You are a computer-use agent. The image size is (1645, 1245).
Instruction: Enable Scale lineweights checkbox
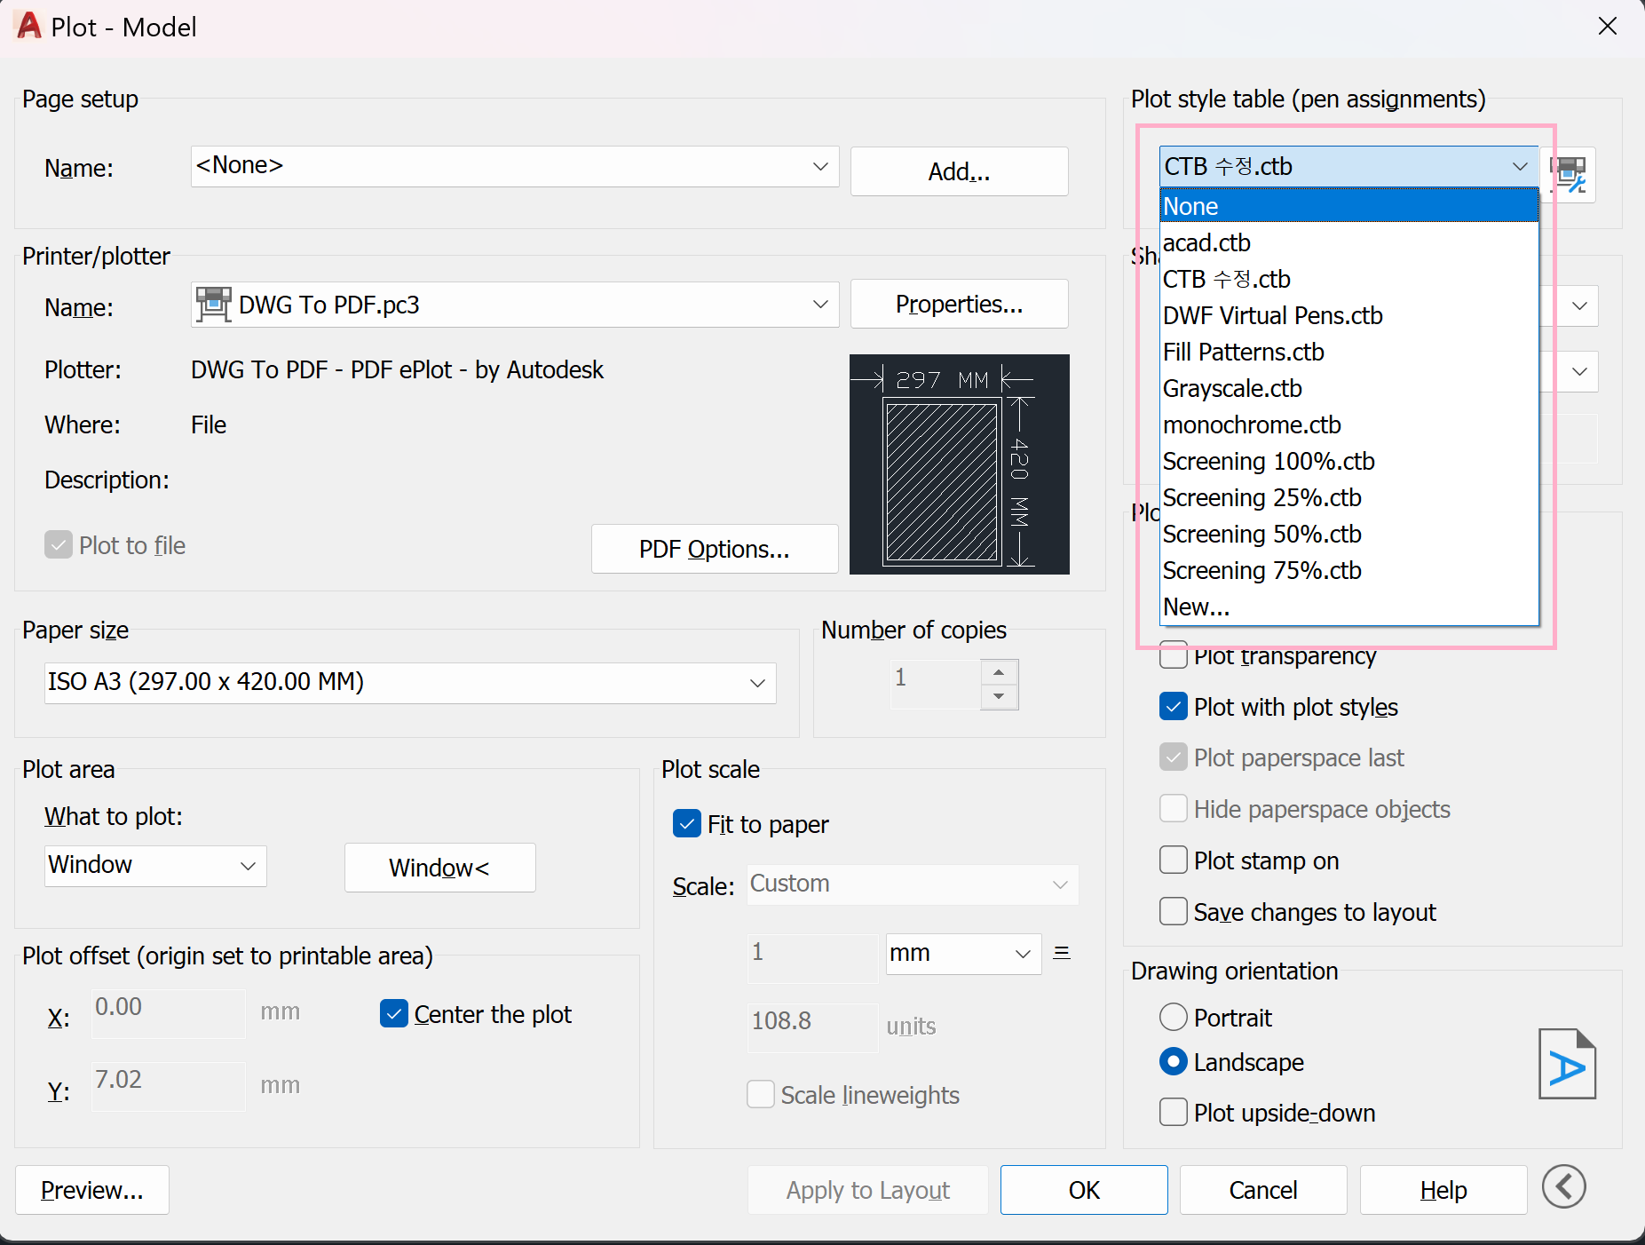[x=761, y=1094]
